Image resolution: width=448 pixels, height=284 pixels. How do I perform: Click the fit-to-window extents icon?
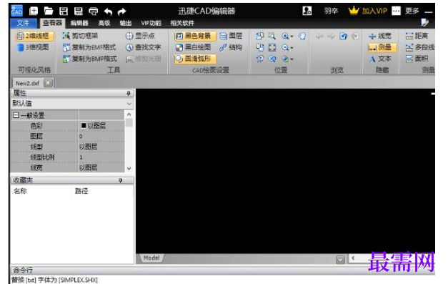tap(272, 47)
